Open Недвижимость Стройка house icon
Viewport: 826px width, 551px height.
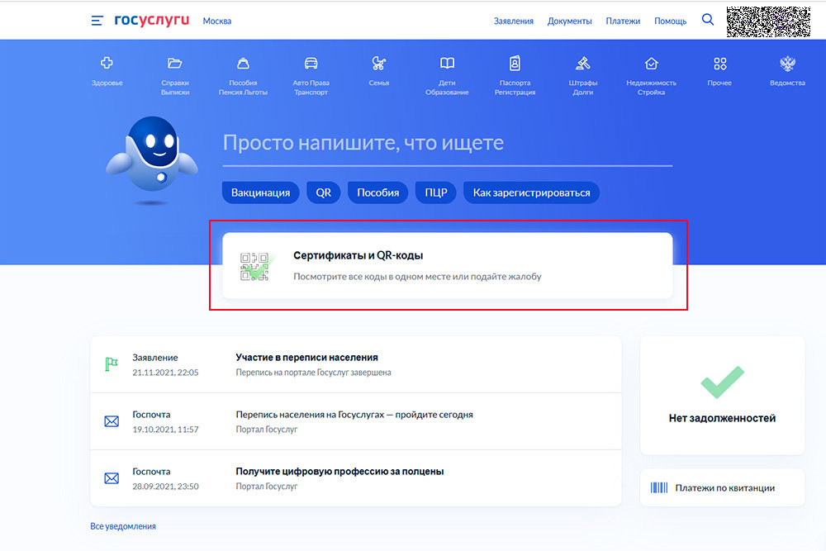pos(651,64)
